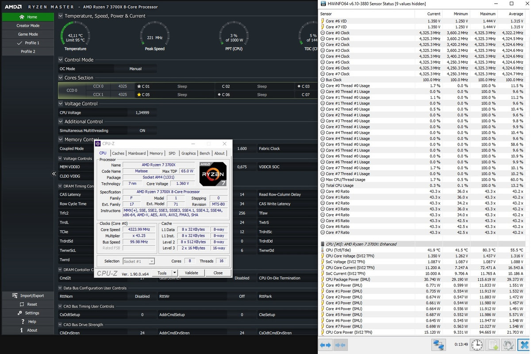Screen dimensions: 531x354
Task: Click the gold star on core C 05
Action: click(x=139, y=95)
